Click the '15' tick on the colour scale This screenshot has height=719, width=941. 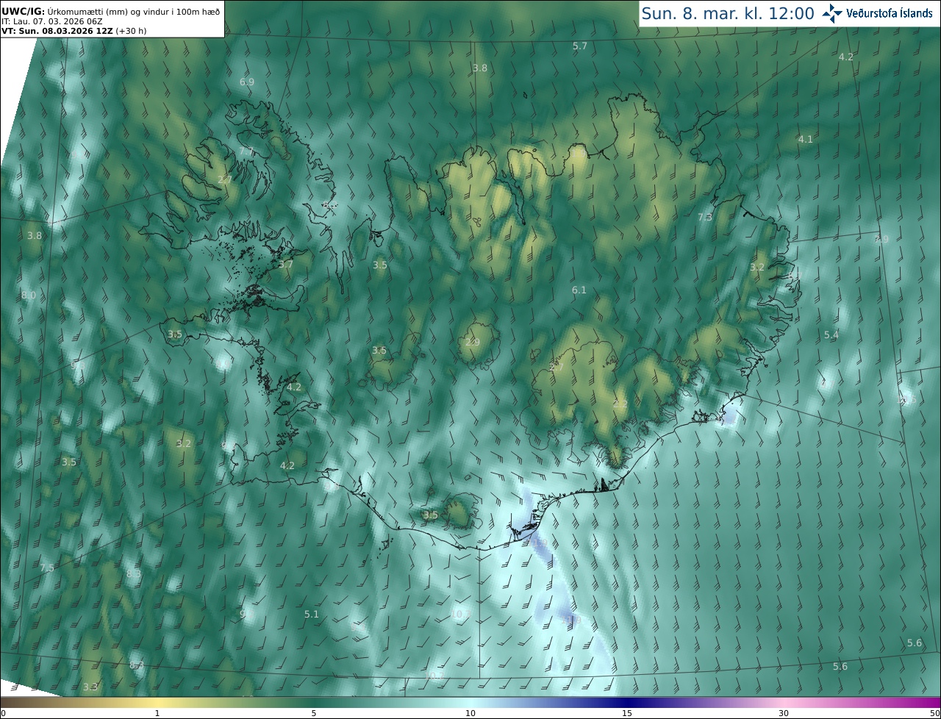(x=627, y=713)
